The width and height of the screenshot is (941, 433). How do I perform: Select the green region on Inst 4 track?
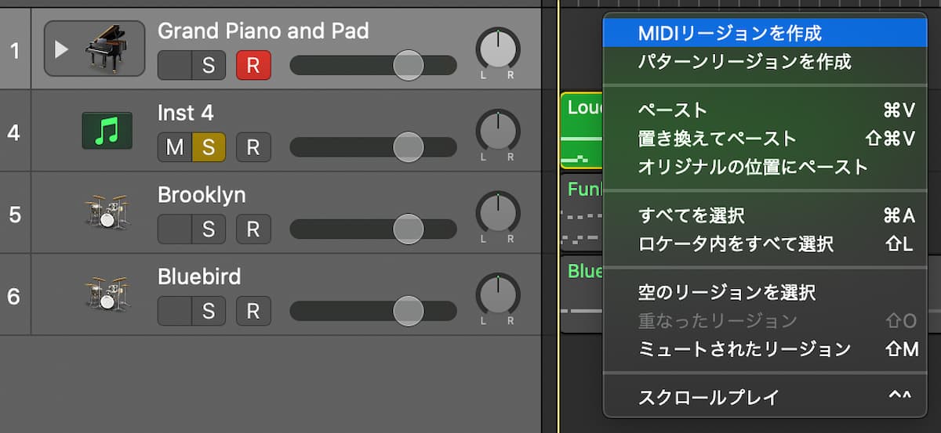click(x=581, y=130)
